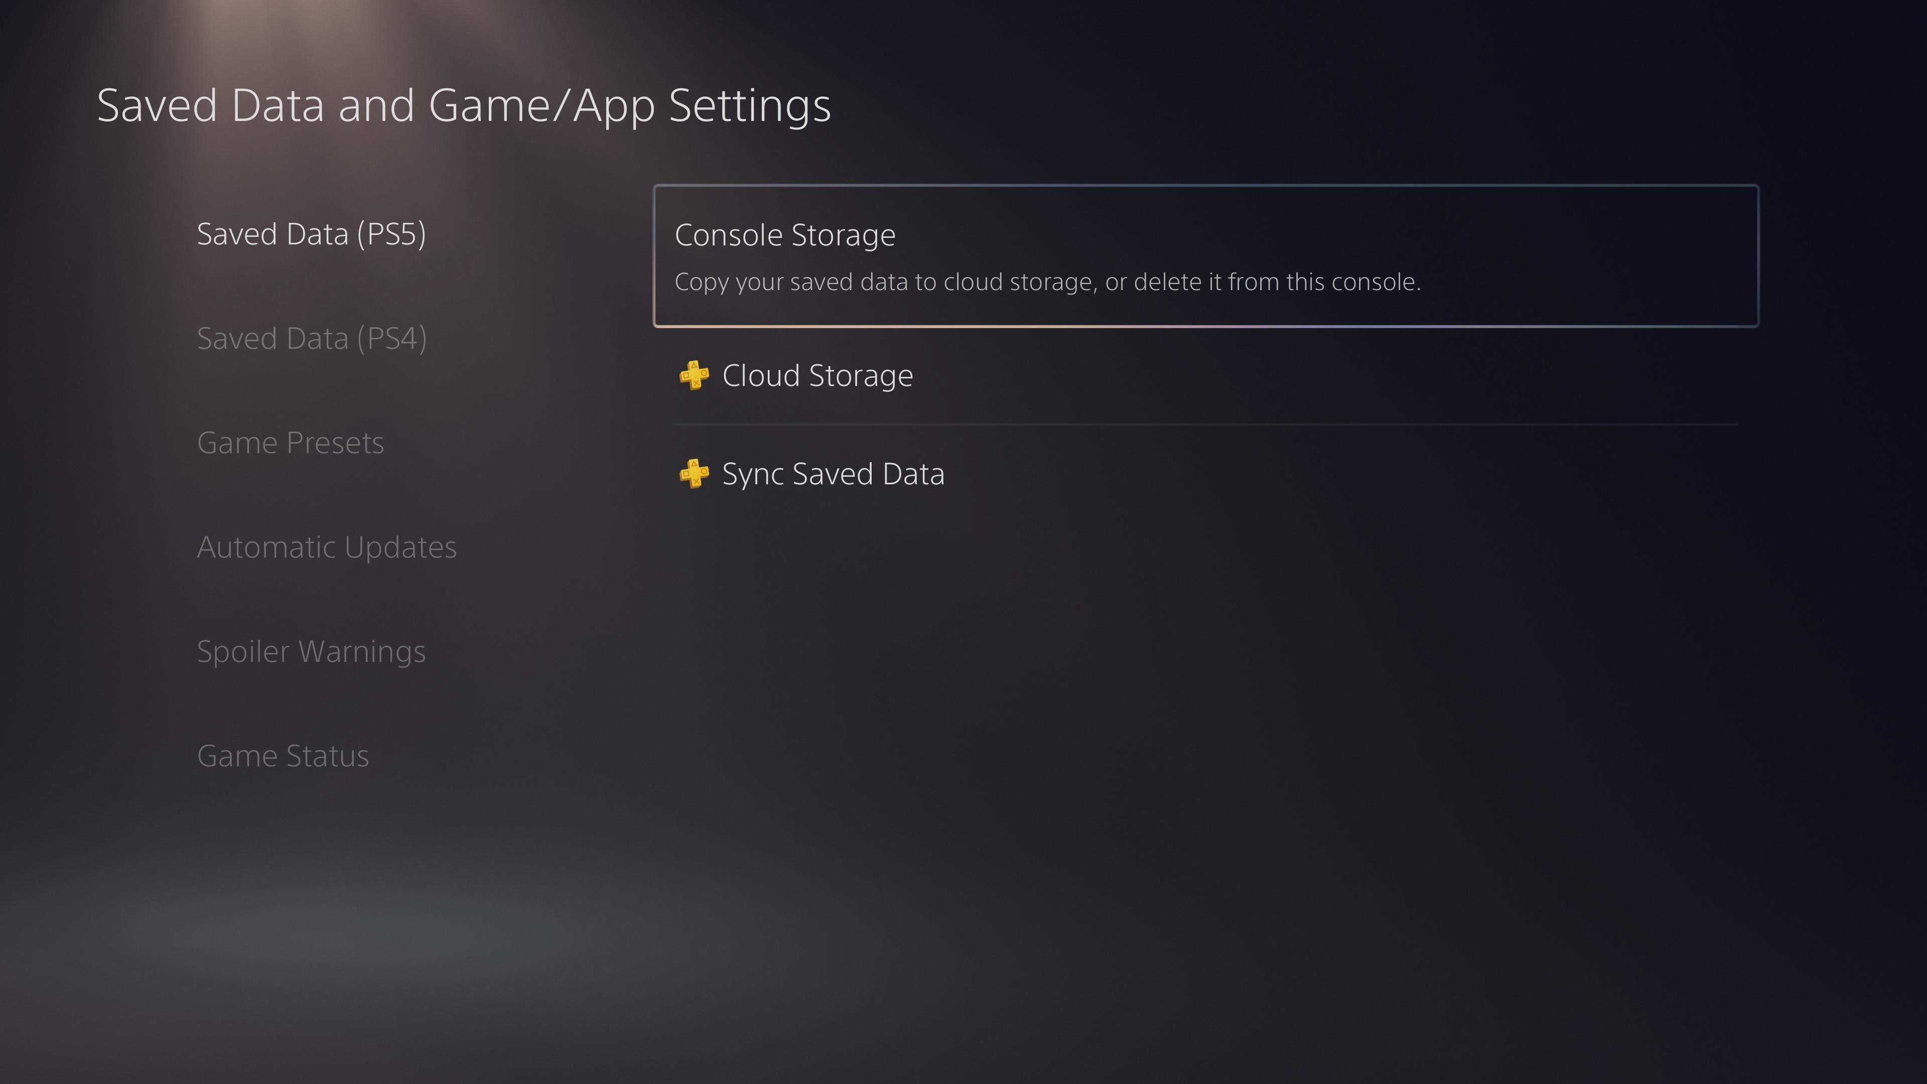Go to Automatic Updates settings

tap(326, 548)
